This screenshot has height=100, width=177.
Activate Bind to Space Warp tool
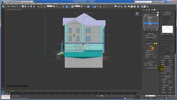click(x=44, y=7)
